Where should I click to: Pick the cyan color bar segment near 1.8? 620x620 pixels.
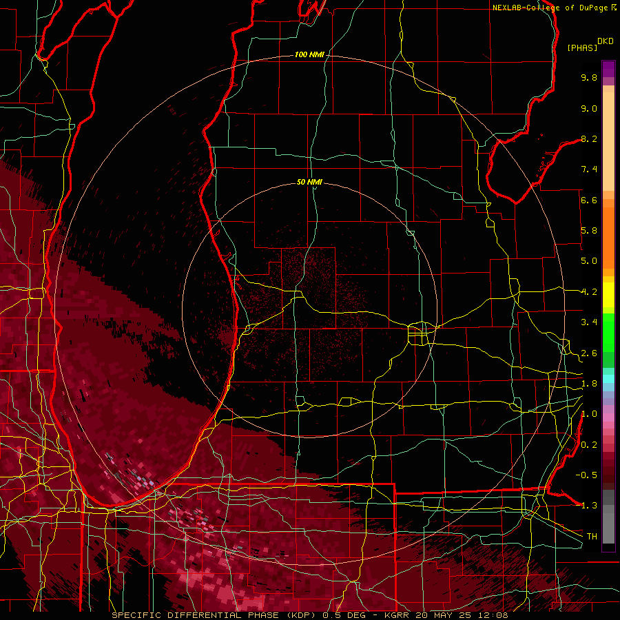(608, 378)
